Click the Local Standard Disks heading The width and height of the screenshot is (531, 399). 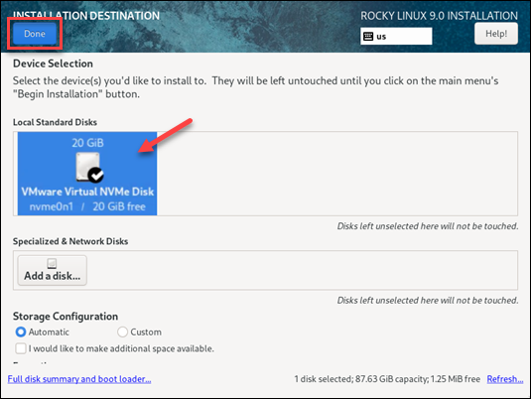(x=55, y=122)
